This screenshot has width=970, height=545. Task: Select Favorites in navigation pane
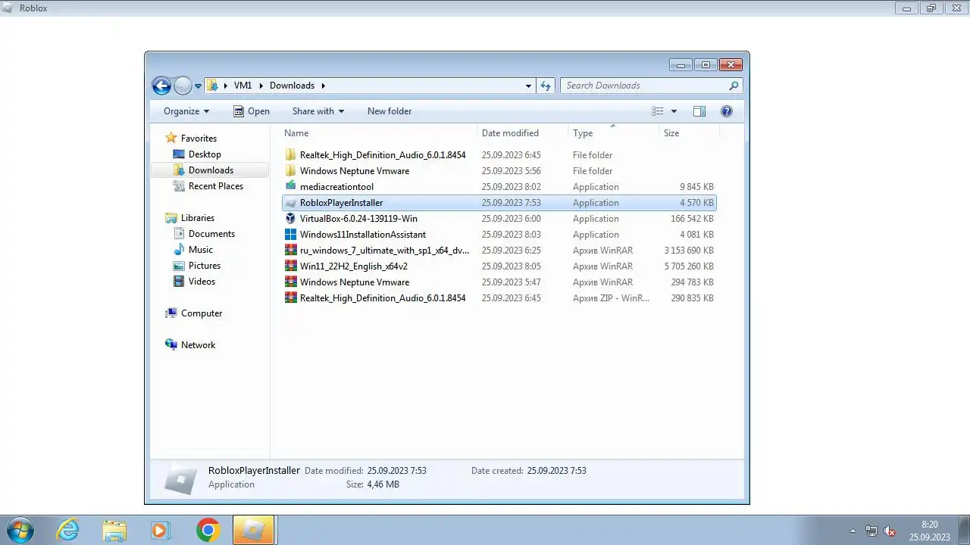point(199,139)
